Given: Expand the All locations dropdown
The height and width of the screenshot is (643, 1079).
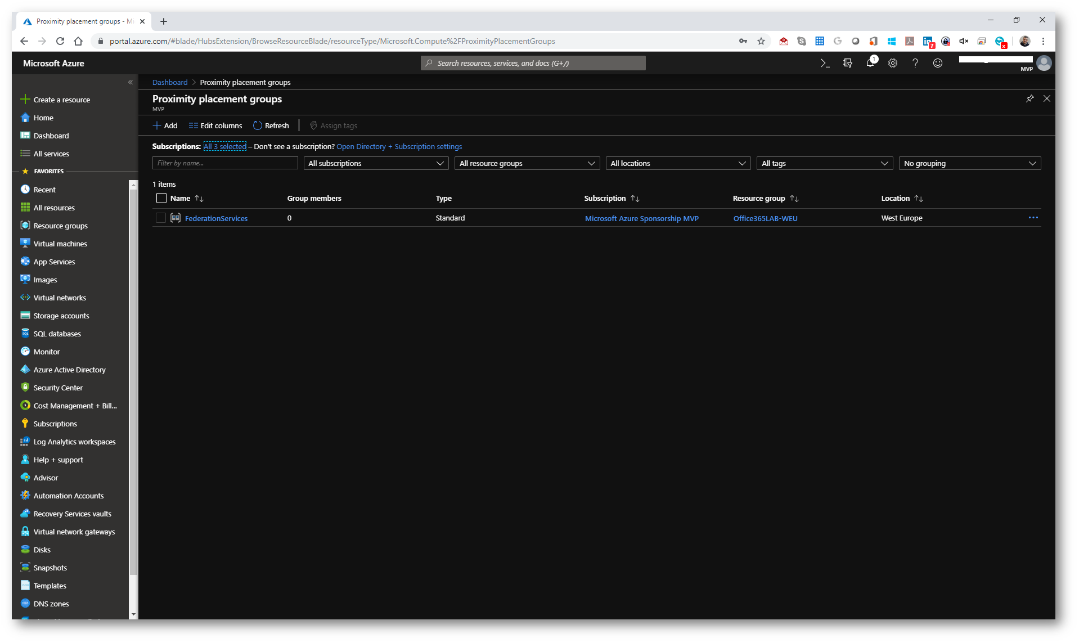Looking at the screenshot, I should pyautogui.click(x=678, y=163).
